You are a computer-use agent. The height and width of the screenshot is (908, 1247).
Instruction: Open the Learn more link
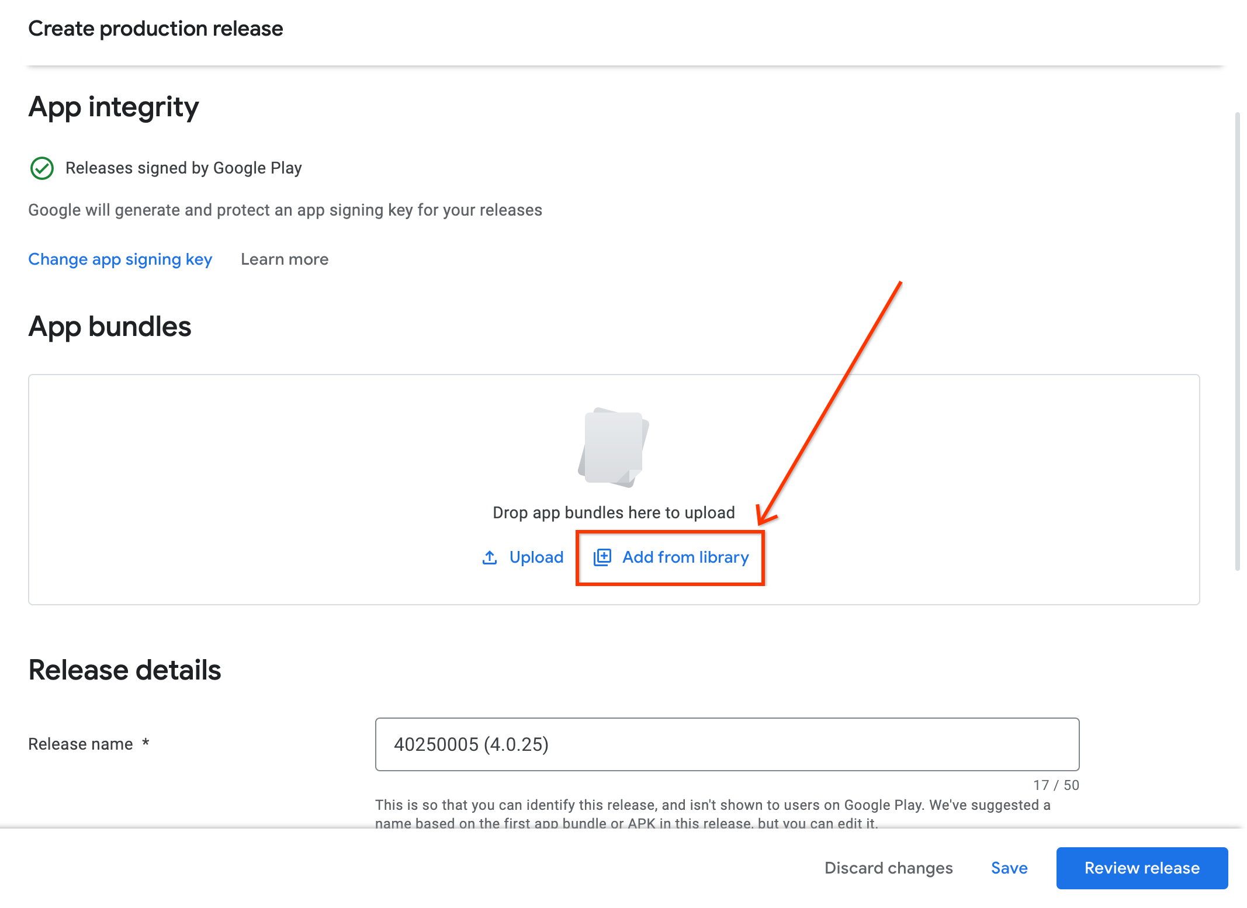click(x=285, y=259)
